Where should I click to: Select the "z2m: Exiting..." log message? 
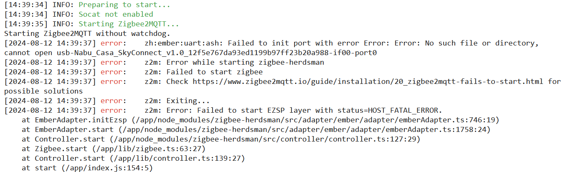(177, 101)
